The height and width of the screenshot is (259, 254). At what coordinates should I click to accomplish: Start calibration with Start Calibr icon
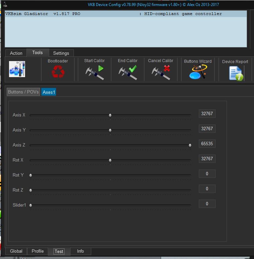click(x=94, y=72)
